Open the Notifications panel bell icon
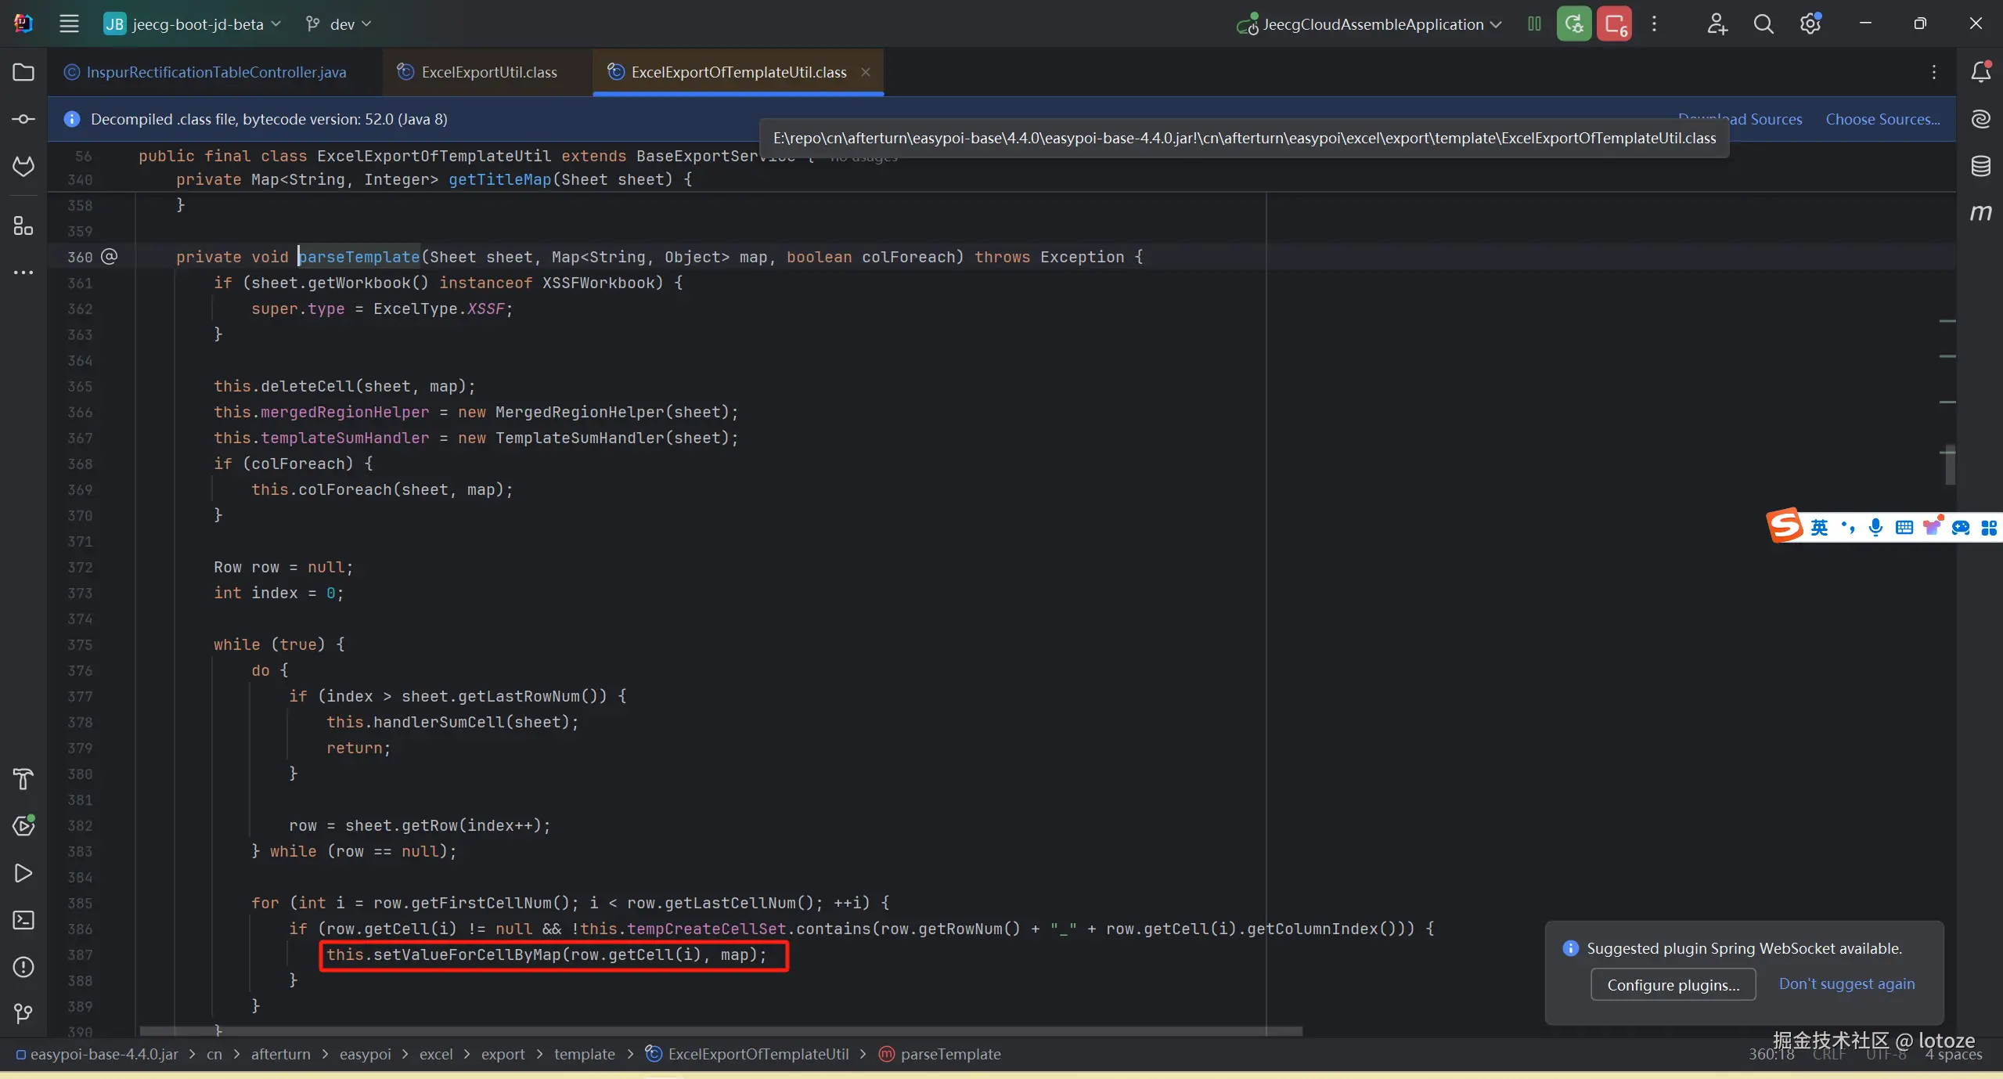The height and width of the screenshot is (1079, 2003). pyautogui.click(x=1980, y=72)
